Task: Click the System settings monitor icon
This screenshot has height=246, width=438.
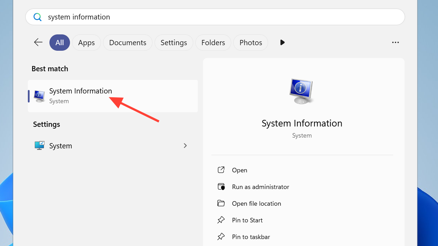Action: coord(39,146)
